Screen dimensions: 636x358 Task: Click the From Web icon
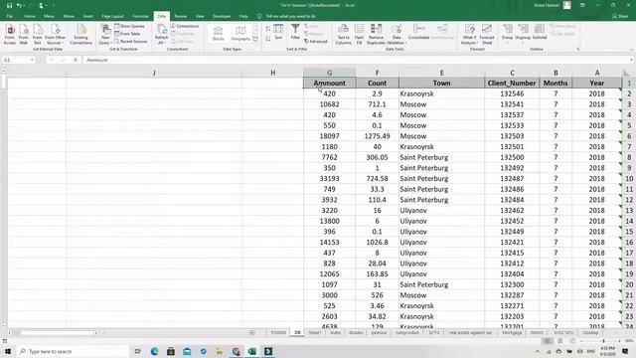[24, 34]
